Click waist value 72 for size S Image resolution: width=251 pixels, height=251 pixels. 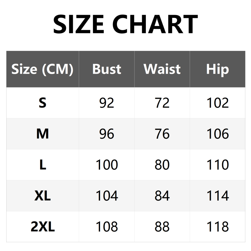point(162,103)
